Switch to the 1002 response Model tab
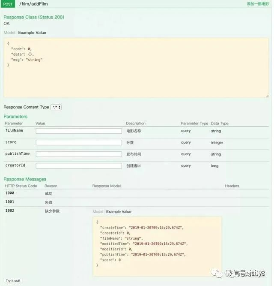Viewport: 274px width, 286px height. point(98,211)
